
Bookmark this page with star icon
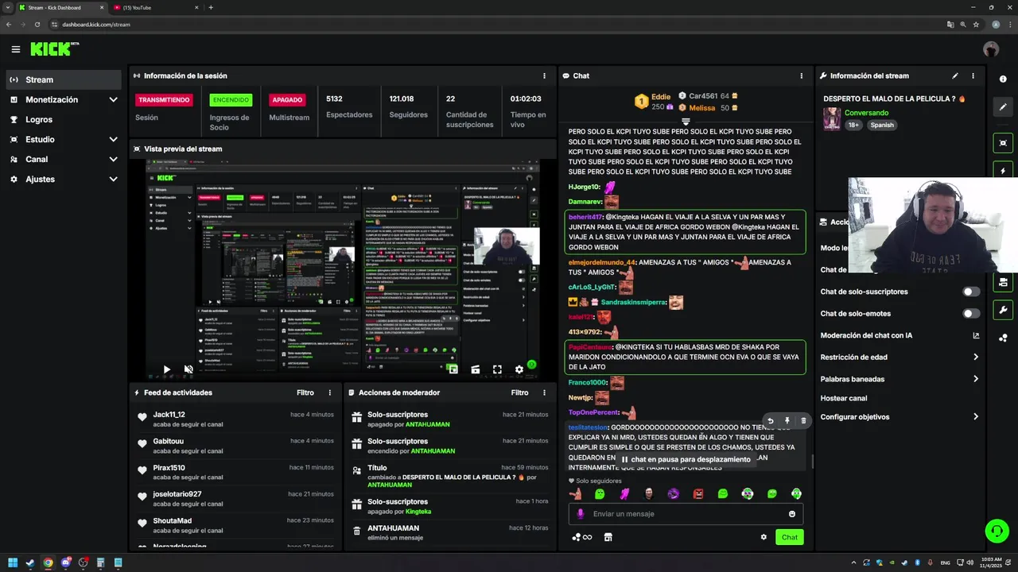976,25
